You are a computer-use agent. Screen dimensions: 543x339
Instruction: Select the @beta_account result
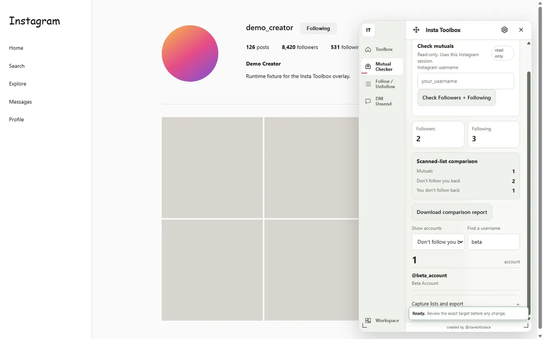(x=466, y=279)
